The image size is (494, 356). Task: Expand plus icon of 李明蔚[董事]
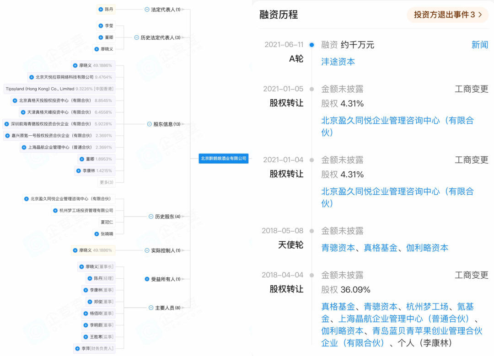[x=86, y=325]
